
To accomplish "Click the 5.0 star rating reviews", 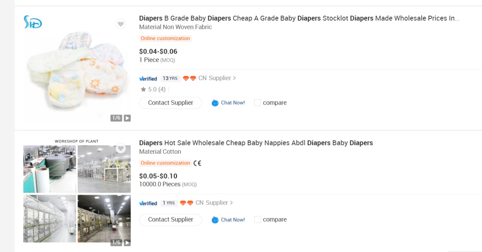I will [153, 90].
